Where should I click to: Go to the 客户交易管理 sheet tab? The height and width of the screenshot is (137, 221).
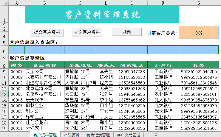click(129, 135)
